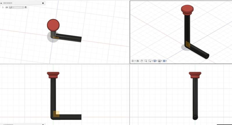Collapse the BROWSER panel using double-arrow icon
Viewport: 232px width, 125px height.
[1, 3]
